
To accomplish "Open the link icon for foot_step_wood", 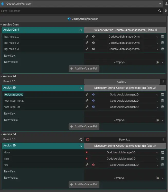I will tap(87, 94).
